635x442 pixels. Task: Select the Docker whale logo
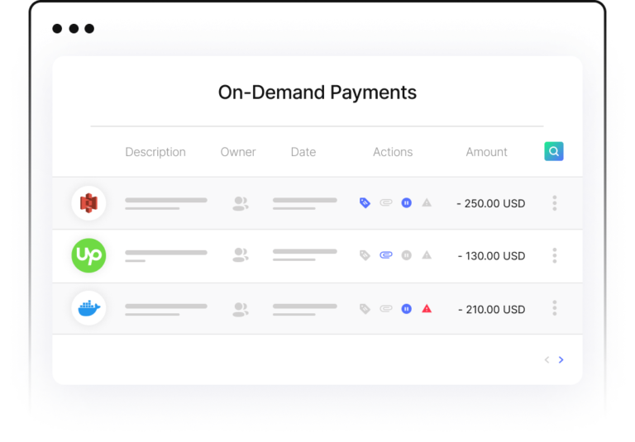88,308
